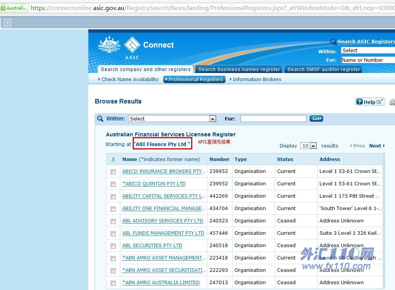Tick checkbox for *ABICO QUINTON PTY LTD
395x290 pixels.
point(113,184)
